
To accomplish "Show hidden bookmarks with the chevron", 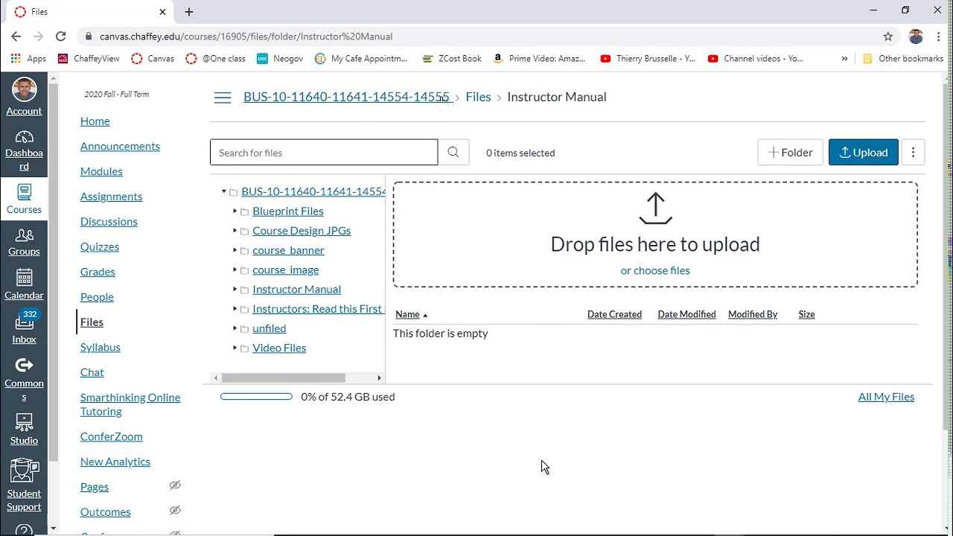I will click(x=844, y=58).
